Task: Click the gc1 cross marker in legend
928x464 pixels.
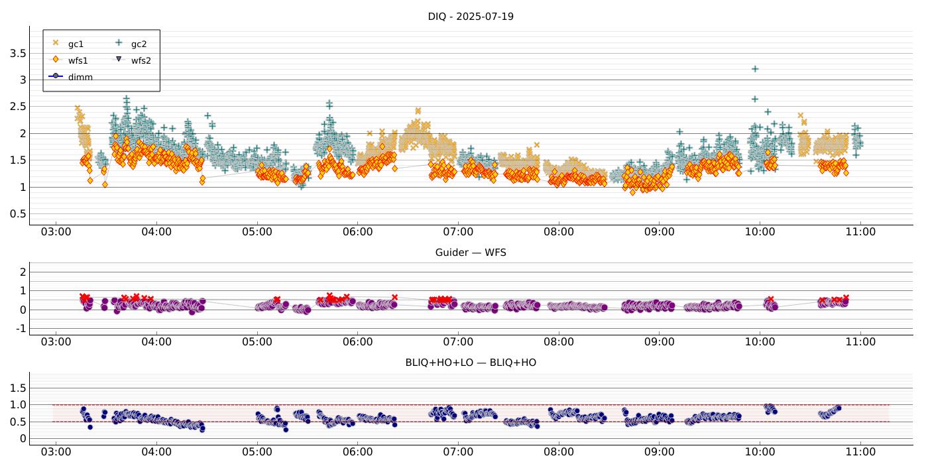Action: (x=56, y=42)
